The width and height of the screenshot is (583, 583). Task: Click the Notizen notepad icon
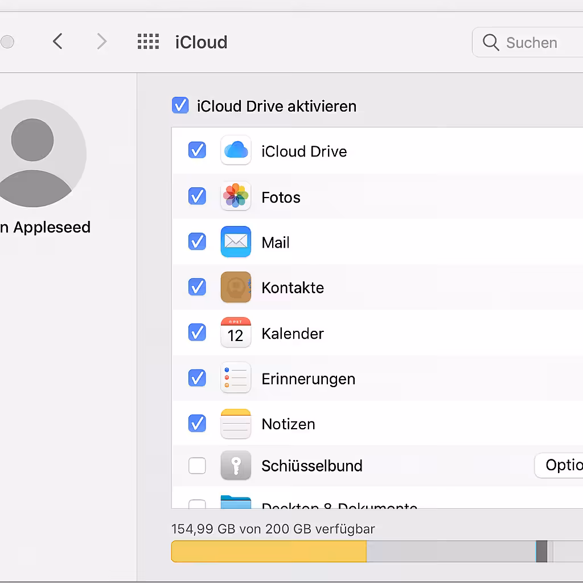[236, 424]
